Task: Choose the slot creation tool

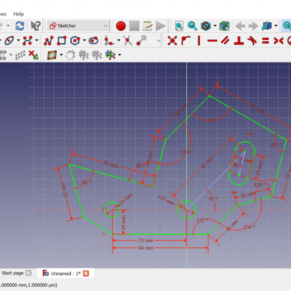Action: [x=94, y=40]
